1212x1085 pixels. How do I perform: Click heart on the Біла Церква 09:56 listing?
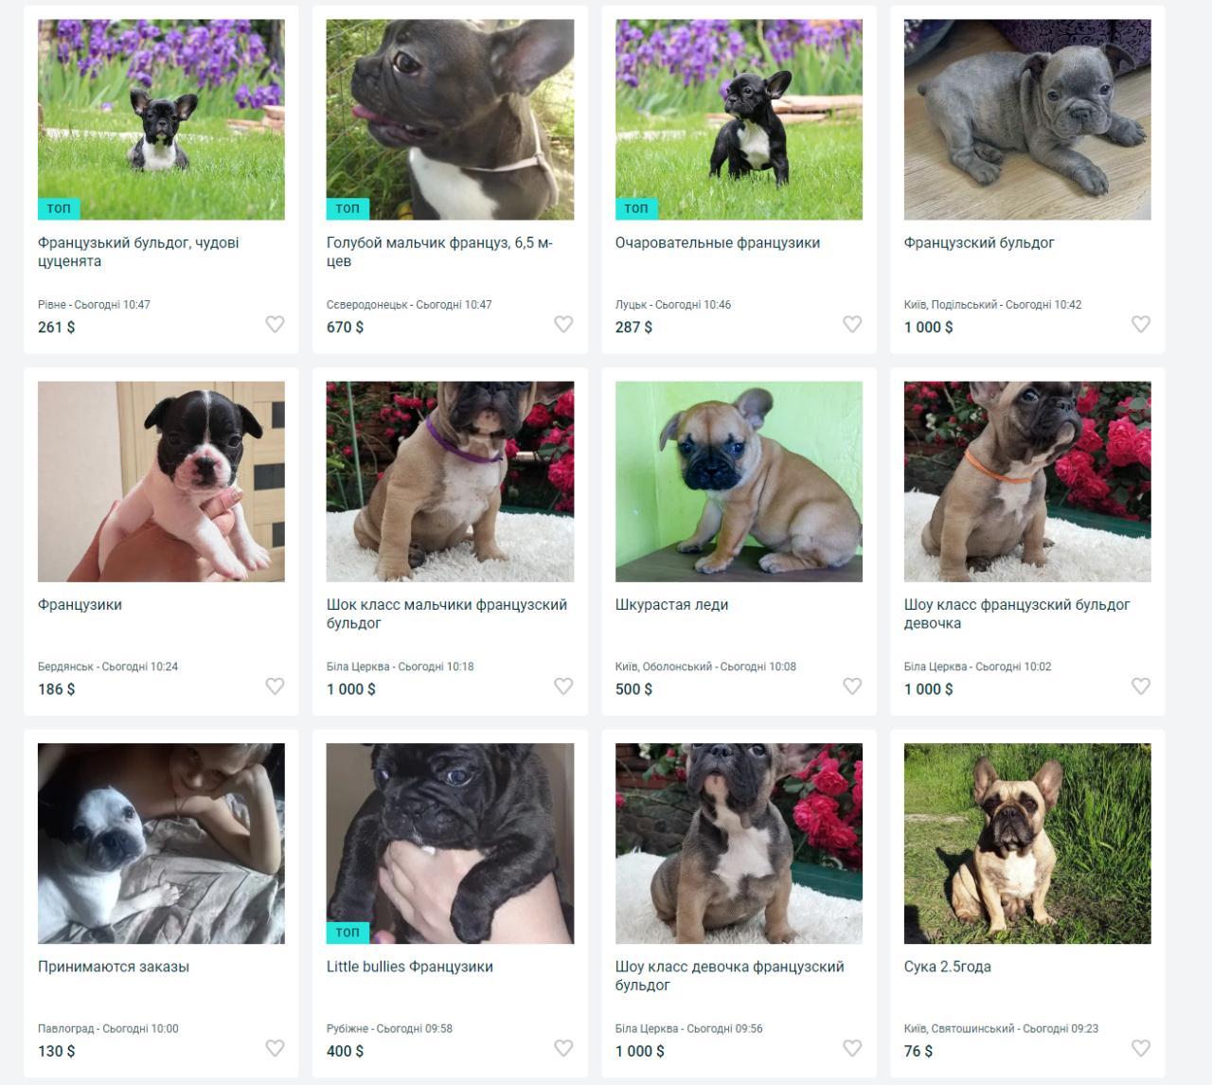click(x=852, y=1048)
